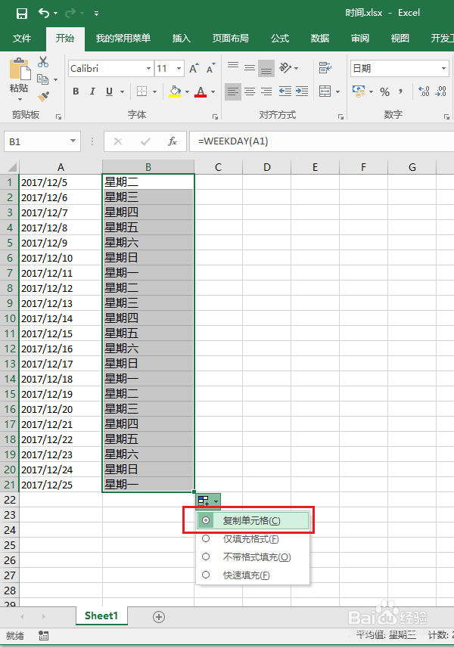Toggle Bold formatting
This screenshot has width=454, height=648.
pos(76,91)
